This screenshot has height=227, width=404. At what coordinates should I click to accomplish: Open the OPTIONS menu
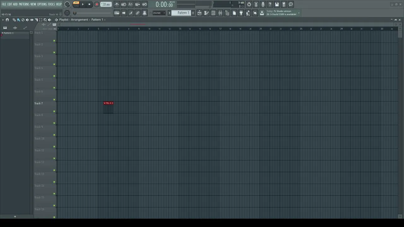(42, 4)
